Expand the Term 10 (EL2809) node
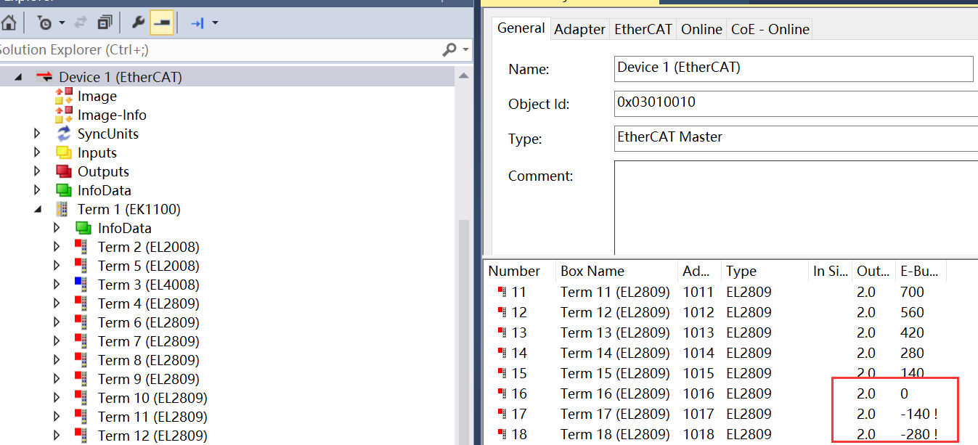 pos(58,398)
